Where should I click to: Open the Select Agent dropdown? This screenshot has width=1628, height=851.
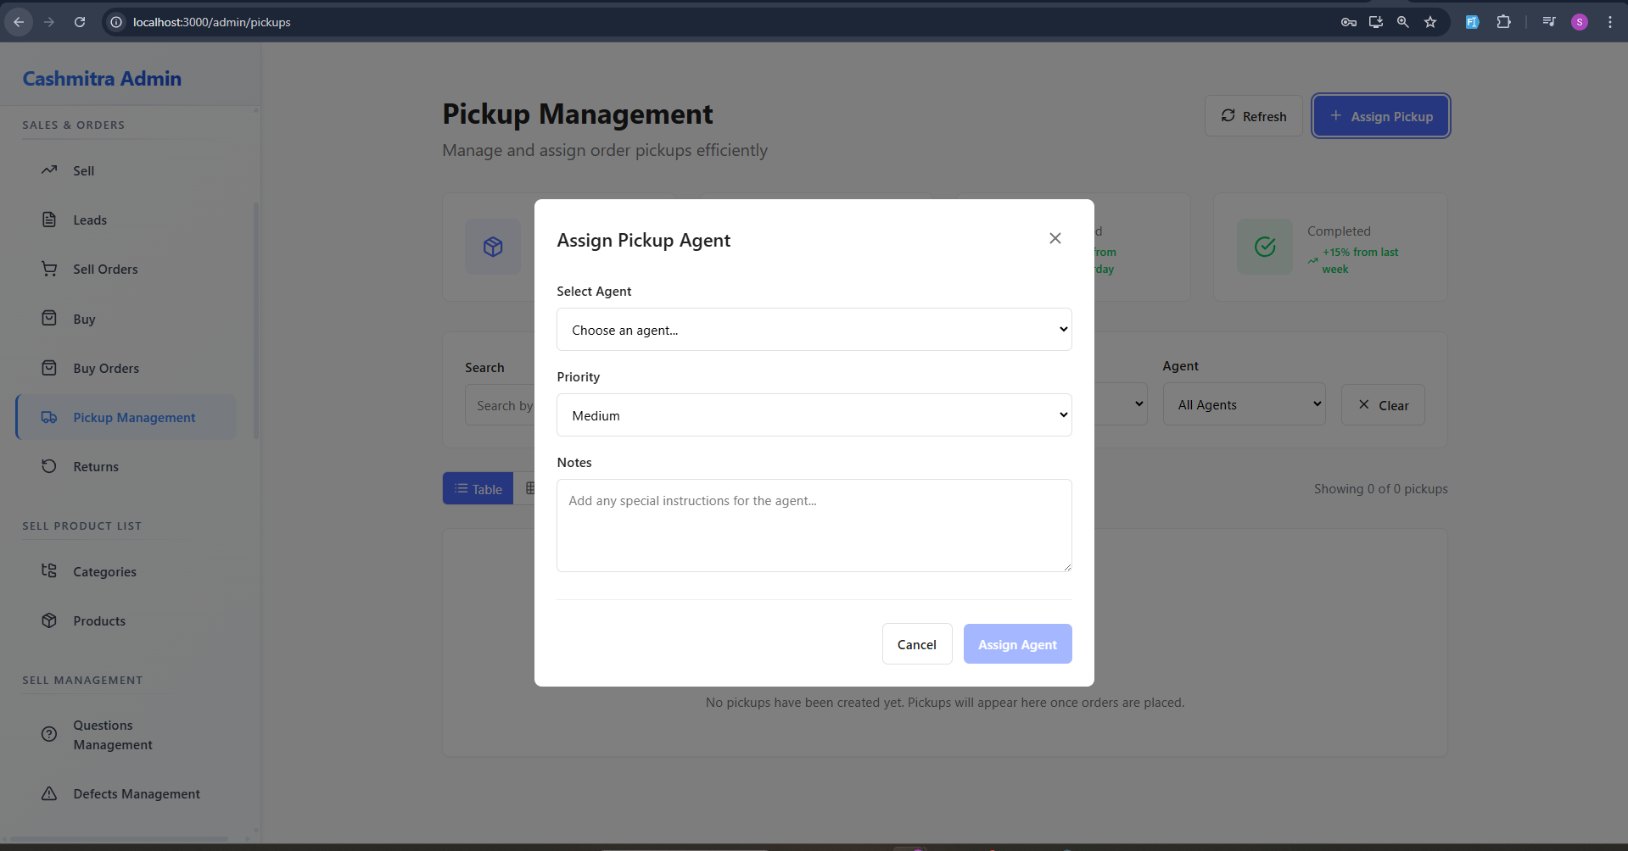pos(814,330)
